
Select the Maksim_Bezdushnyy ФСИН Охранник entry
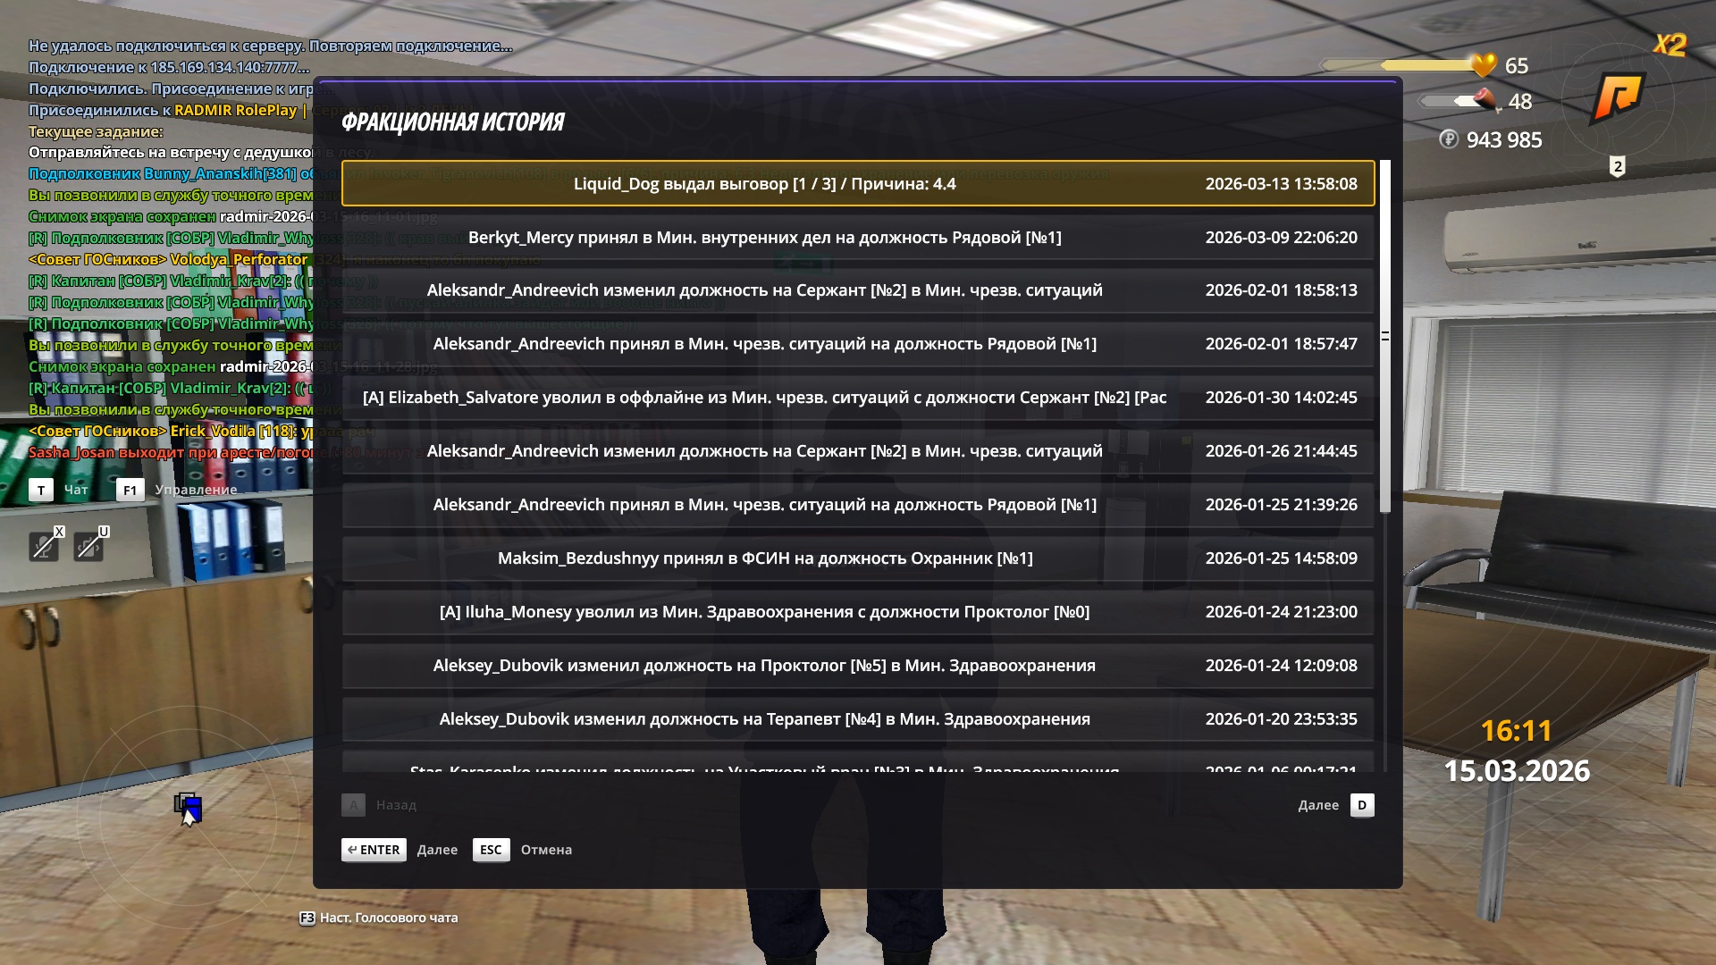857,558
